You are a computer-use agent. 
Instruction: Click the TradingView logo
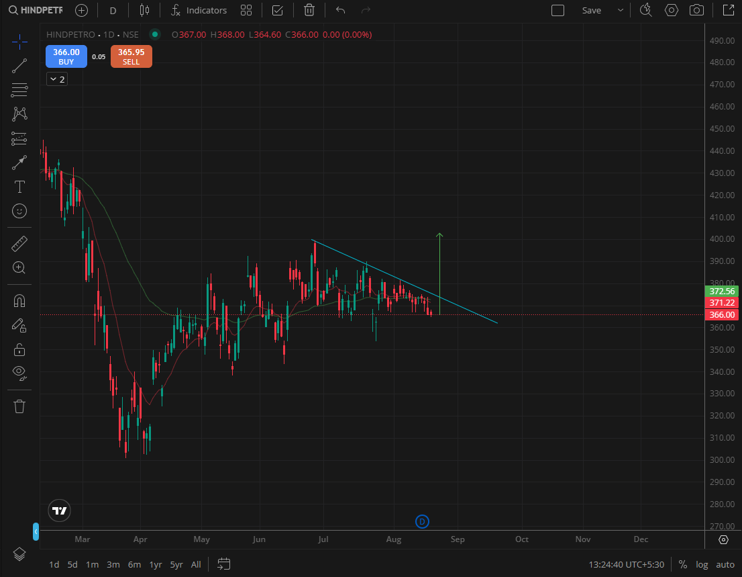tap(60, 511)
